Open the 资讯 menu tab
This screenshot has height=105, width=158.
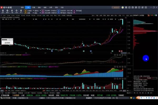coord(56,7)
